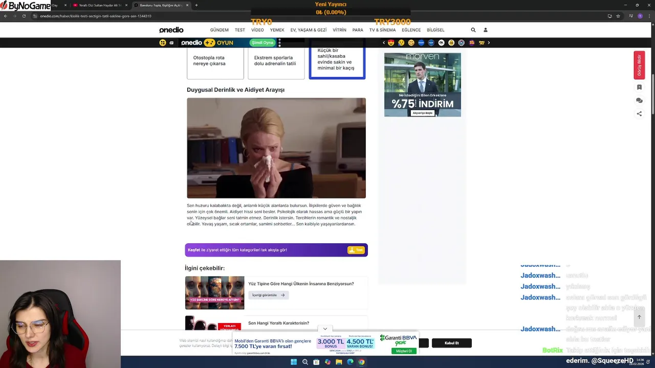Select the heart-eyes emoji reaction
The image size is (655, 368).
pyautogui.click(x=391, y=43)
